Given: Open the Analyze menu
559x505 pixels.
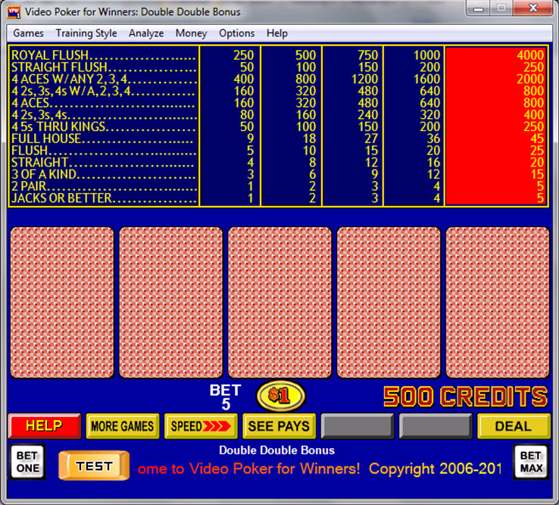Looking at the screenshot, I should tap(146, 33).
